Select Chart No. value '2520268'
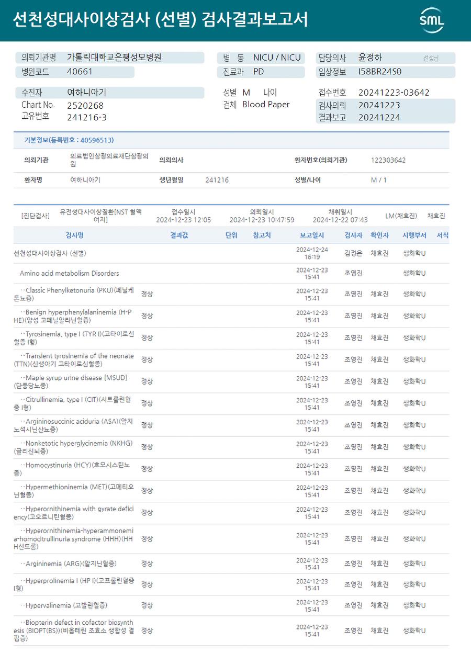This screenshot has height=665, width=471. click(x=85, y=105)
